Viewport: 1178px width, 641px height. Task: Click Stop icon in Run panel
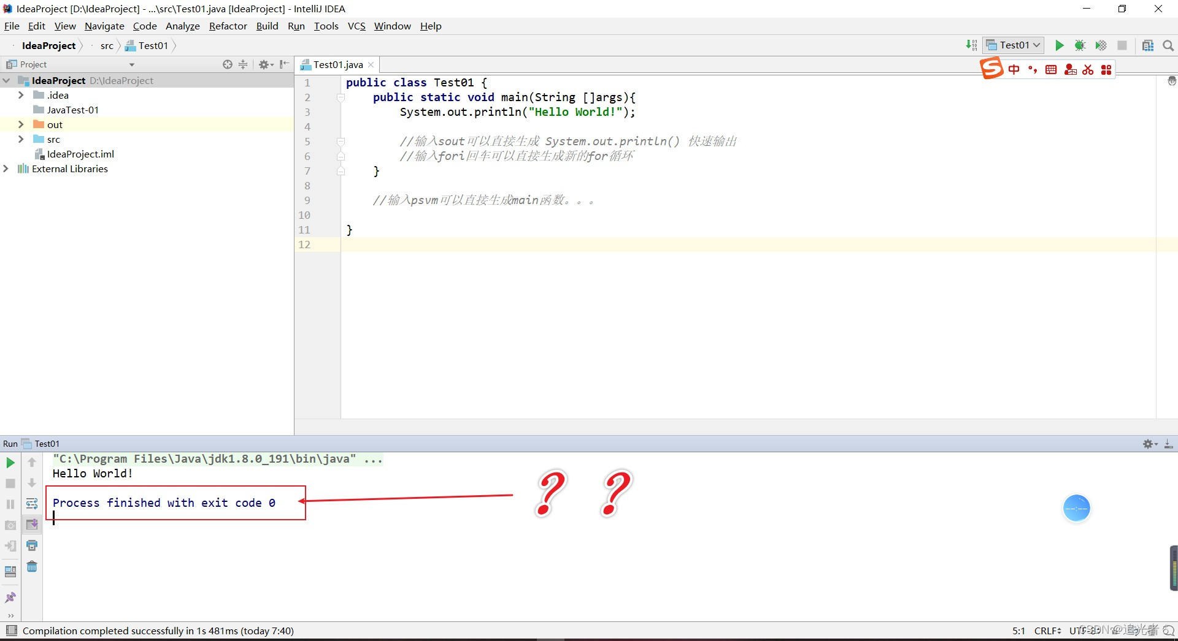point(10,484)
